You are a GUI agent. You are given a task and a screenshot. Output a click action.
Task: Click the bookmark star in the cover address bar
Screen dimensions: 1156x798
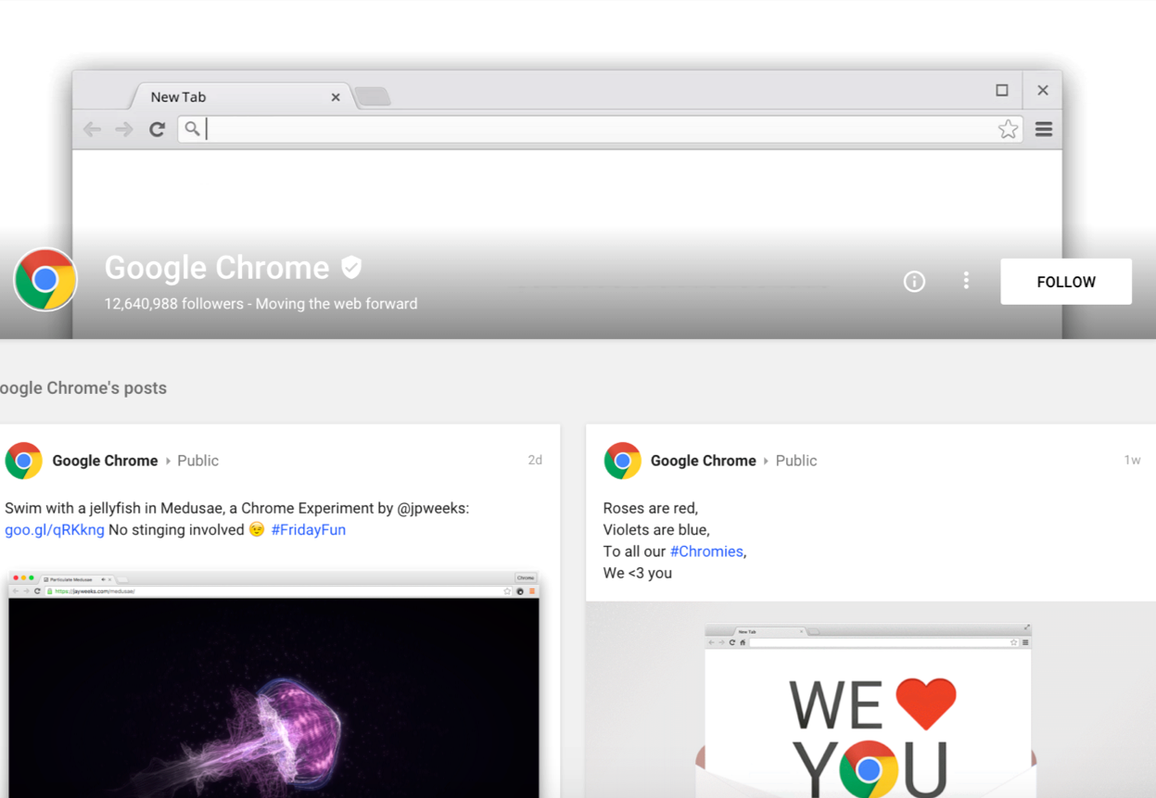coord(1008,130)
